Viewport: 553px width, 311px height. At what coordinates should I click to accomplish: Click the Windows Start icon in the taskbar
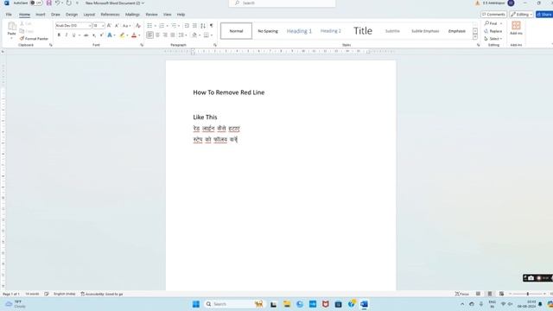[196, 304]
